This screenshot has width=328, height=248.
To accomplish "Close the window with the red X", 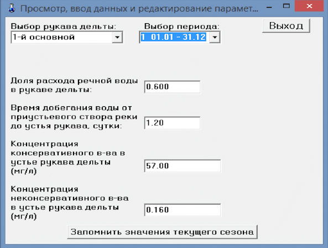I will tap(309, 6).
